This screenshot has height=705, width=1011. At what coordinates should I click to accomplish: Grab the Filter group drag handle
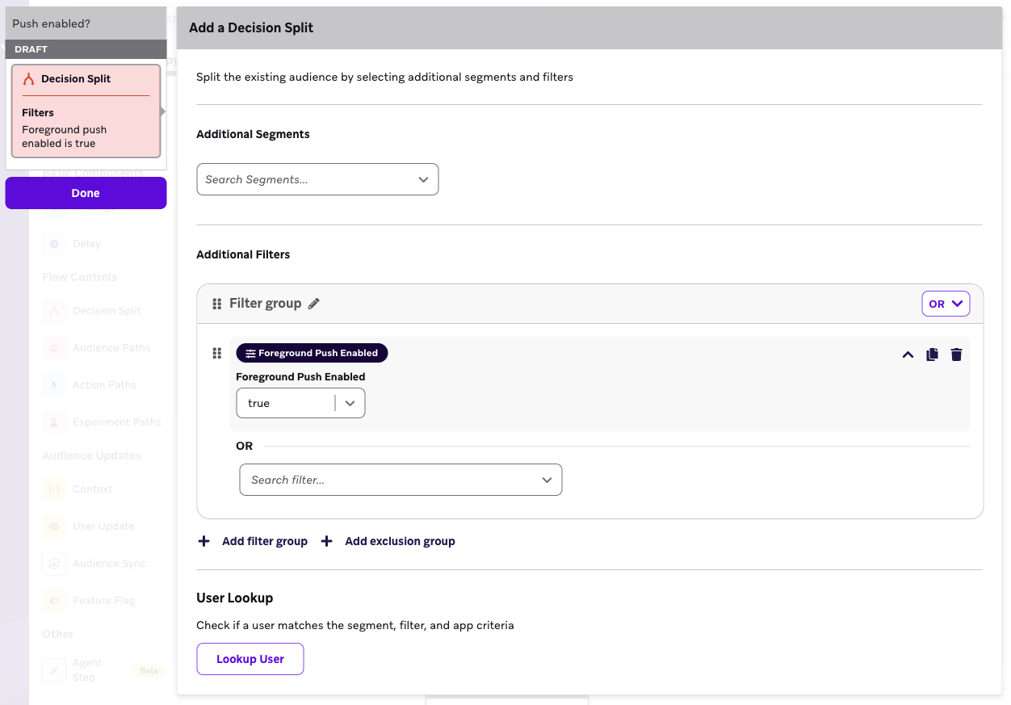(216, 304)
